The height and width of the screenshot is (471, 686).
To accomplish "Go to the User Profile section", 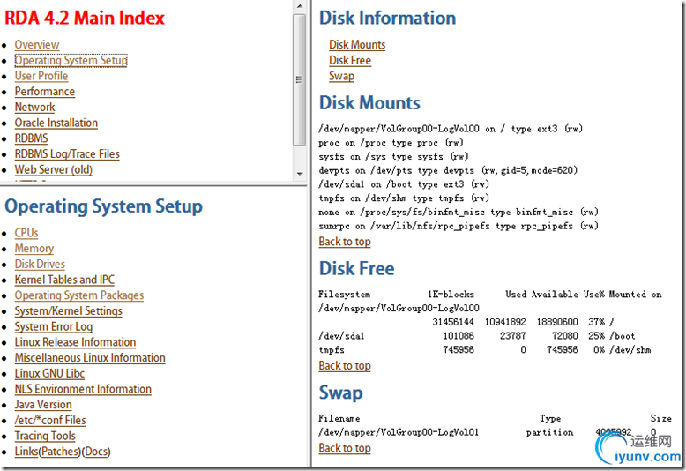I will 41,77.
